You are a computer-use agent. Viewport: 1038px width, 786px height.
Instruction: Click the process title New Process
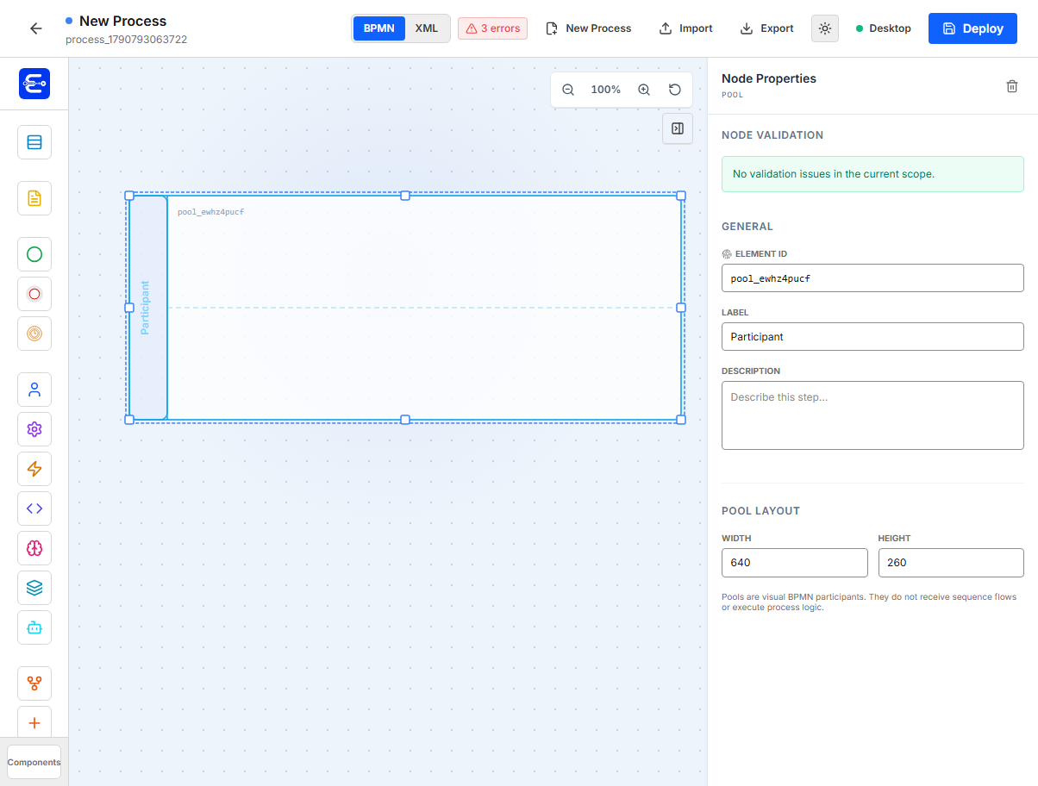click(123, 21)
